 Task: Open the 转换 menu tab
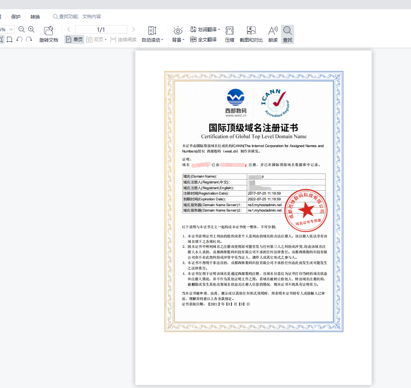35,17
